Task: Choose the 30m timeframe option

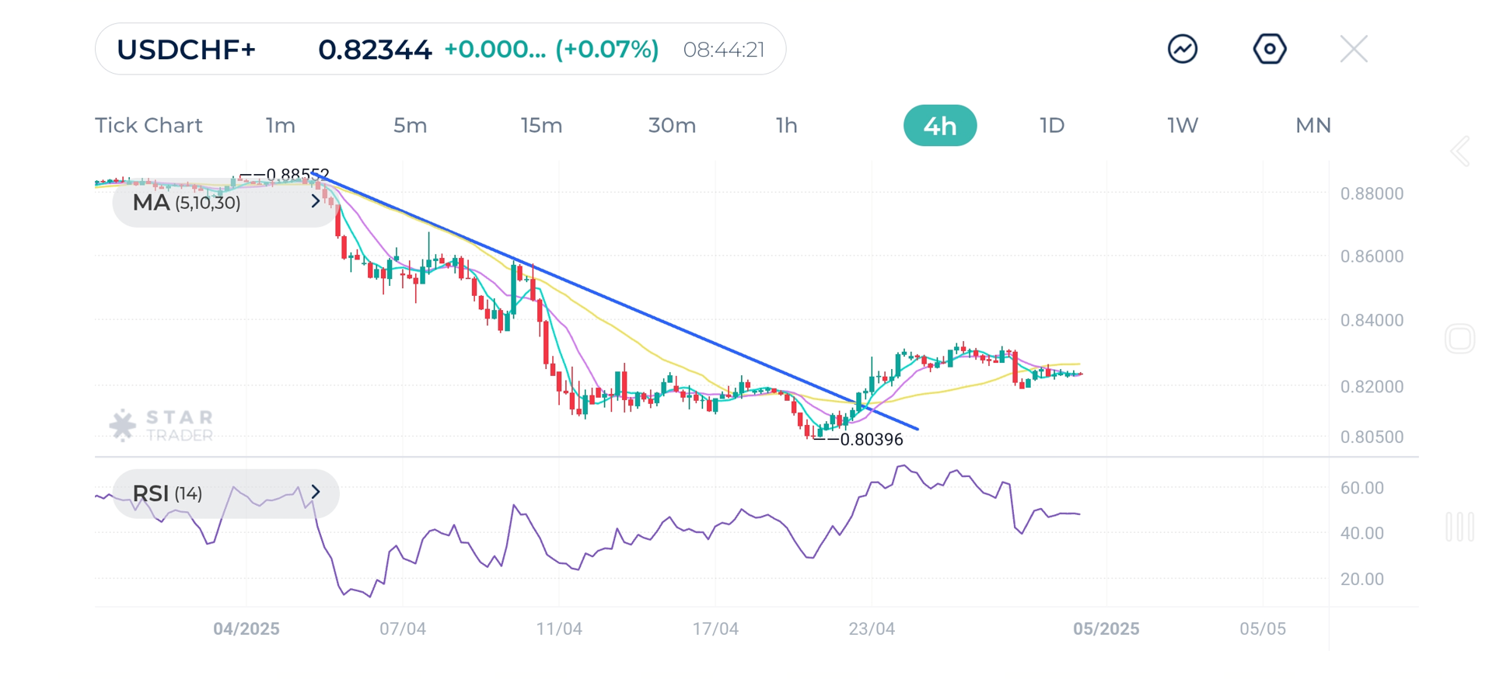Action: pyautogui.click(x=672, y=125)
